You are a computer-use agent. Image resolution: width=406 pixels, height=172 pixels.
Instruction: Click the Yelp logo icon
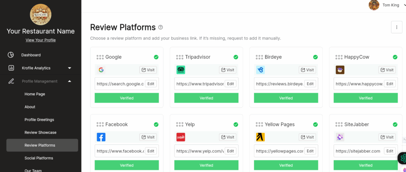pyautogui.click(x=181, y=137)
